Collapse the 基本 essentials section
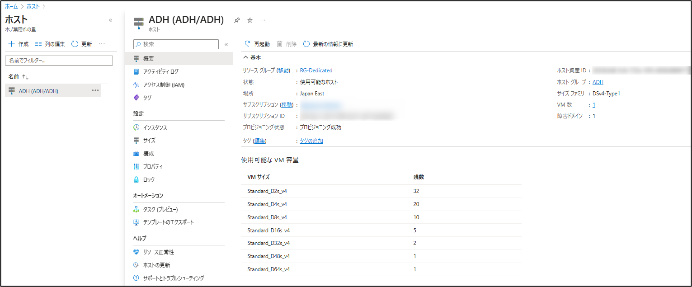This screenshot has height=287, width=692. (x=252, y=58)
